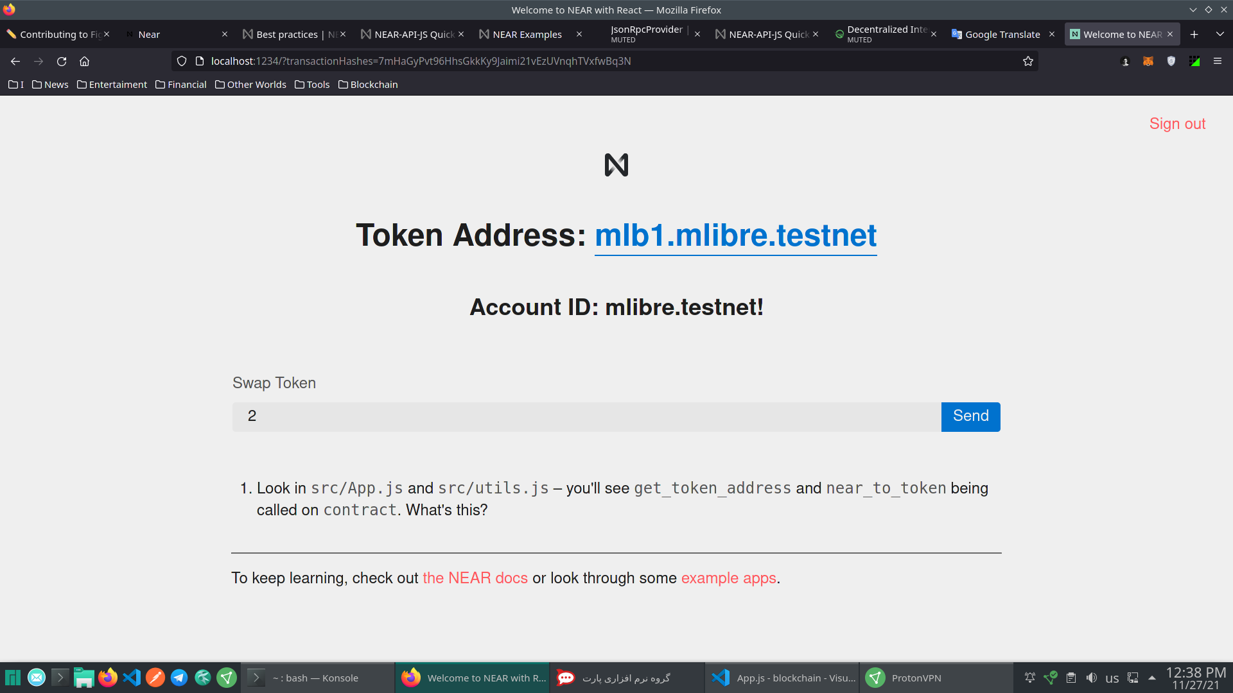Expand hidden system tray icons
Image resolution: width=1233 pixels, height=693 pixels.
click(1152, 678)
